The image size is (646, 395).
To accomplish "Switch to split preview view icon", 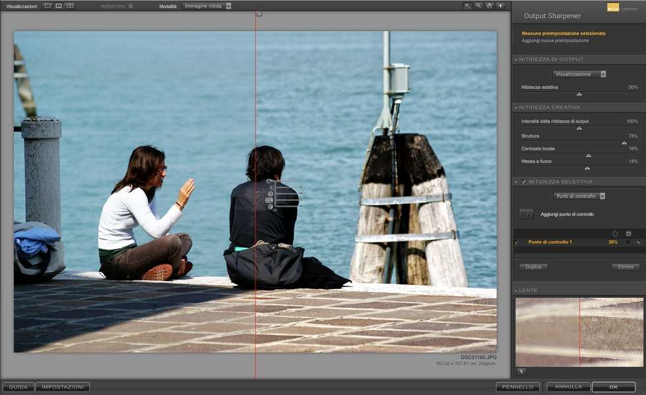I will pos(58,5).
